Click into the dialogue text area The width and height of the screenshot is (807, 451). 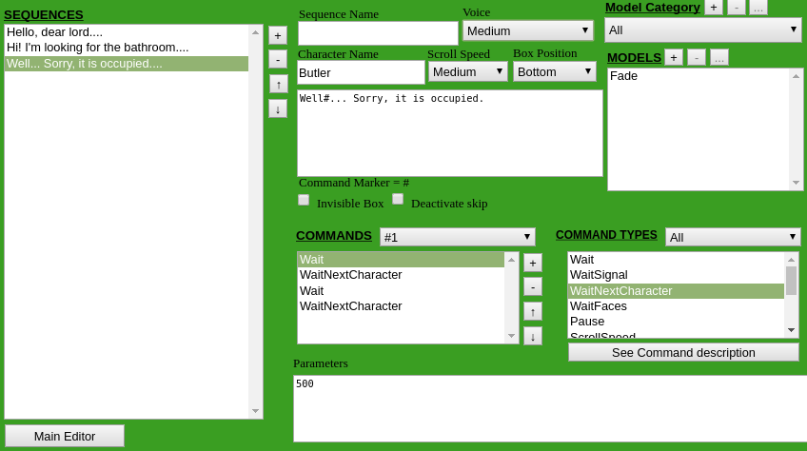pyautogui.click(x=450, y=133)
